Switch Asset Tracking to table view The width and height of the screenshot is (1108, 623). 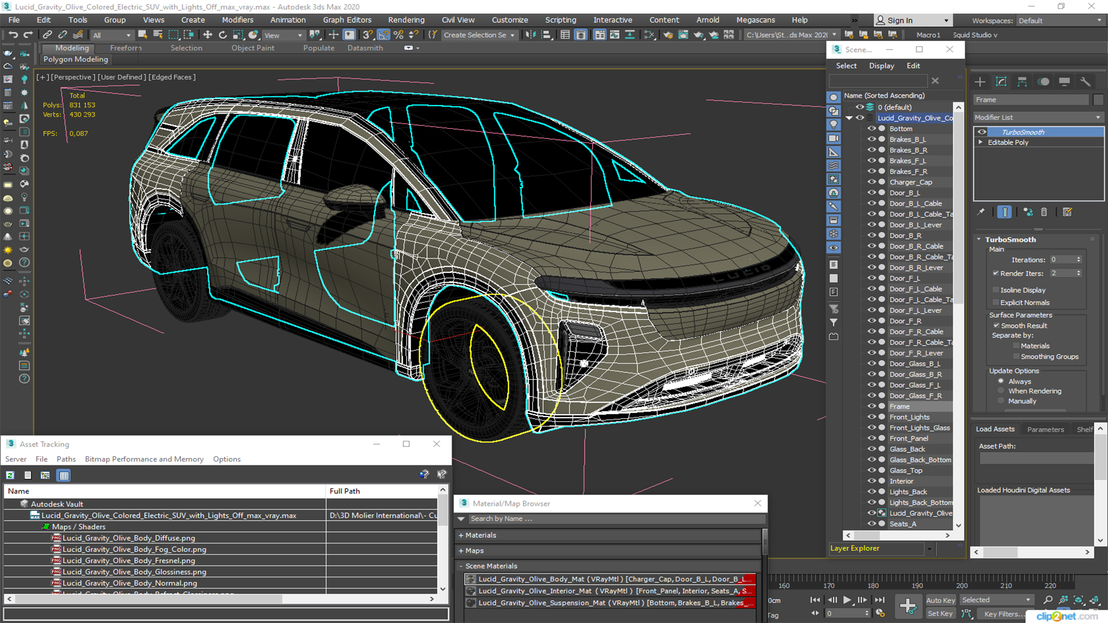[64, 475]
